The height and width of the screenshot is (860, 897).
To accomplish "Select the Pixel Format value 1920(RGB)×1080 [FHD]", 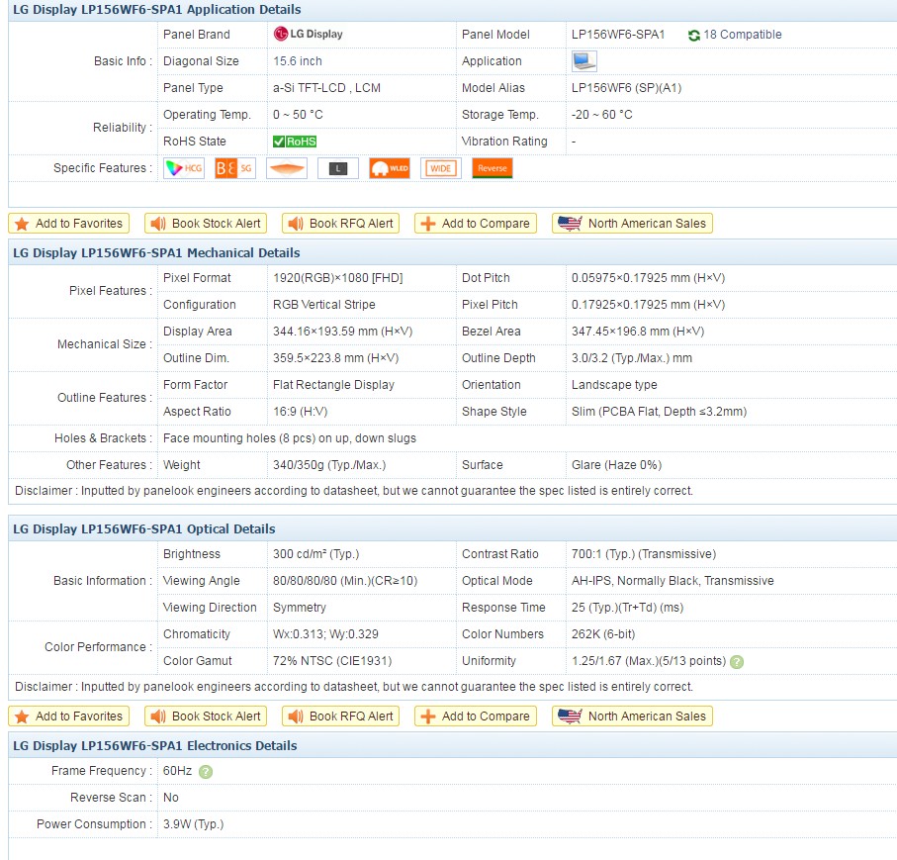I will (x=338, y=278).
